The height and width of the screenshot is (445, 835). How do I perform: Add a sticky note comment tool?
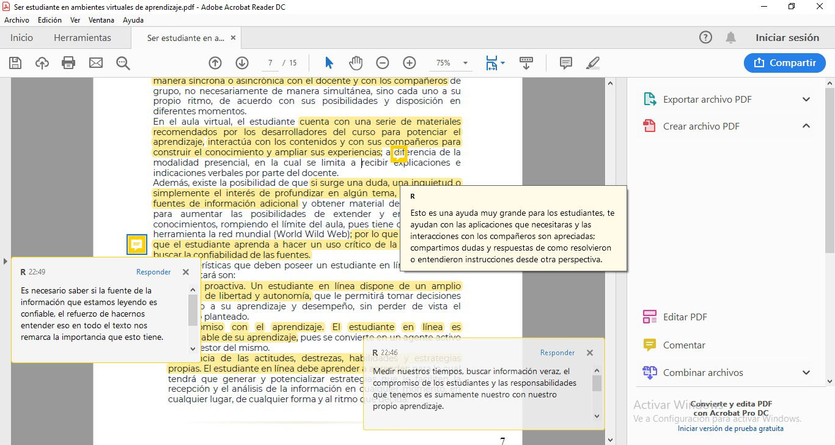point(566,63)
